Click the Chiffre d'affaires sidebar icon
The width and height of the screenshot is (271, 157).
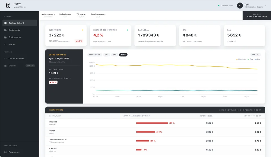[5, 59]
